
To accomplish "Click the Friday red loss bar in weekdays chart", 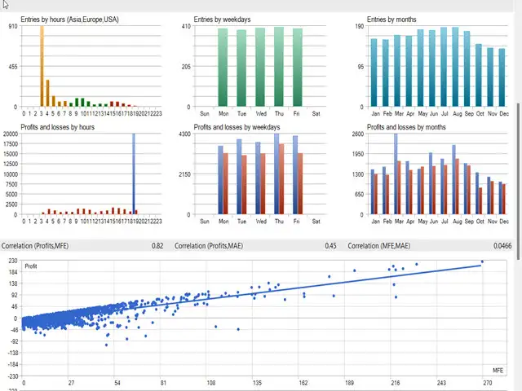I will point(300,183).
